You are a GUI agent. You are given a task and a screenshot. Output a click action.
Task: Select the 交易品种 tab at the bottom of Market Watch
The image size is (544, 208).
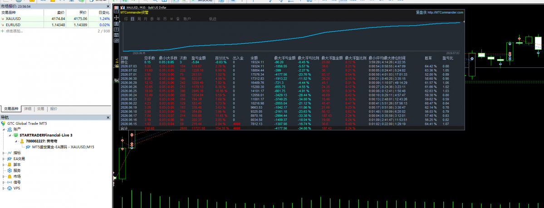(11, 109)
